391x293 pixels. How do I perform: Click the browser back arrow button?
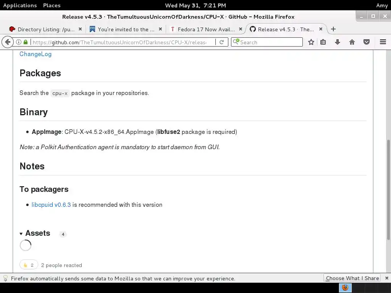pos(8,42)
